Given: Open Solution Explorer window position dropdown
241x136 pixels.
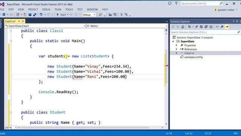Looking at the screenshot, I should (x=233, y=21).
